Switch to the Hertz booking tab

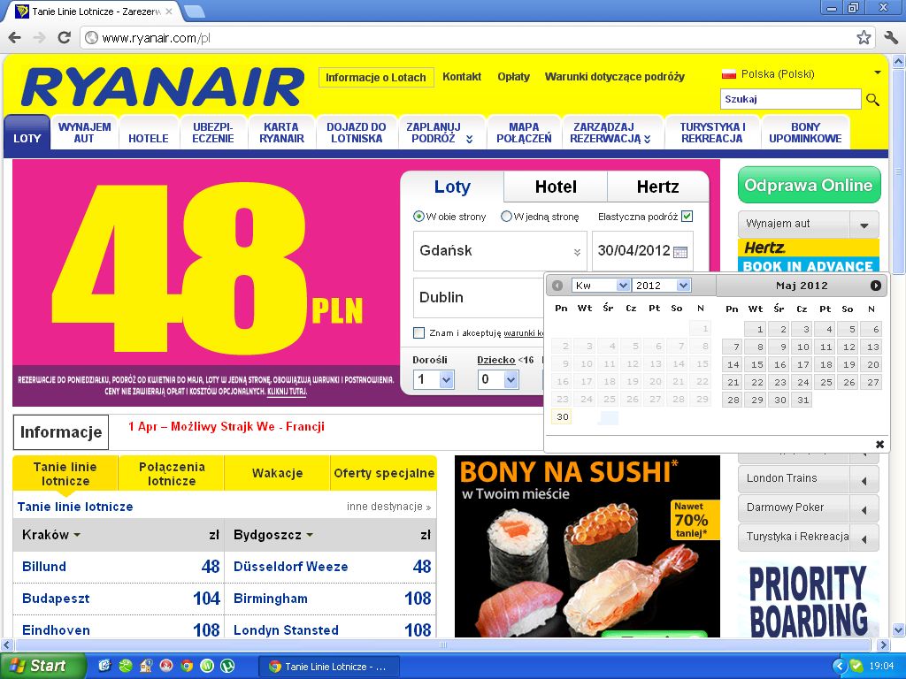(657, 187)
